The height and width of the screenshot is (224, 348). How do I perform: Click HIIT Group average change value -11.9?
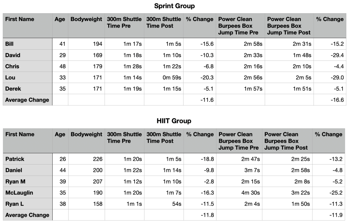coord(337,215)
